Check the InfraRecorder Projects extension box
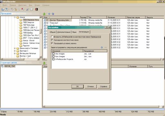Image resolution: width=165 pixels, height=116 pixels. tap(53, 59)
